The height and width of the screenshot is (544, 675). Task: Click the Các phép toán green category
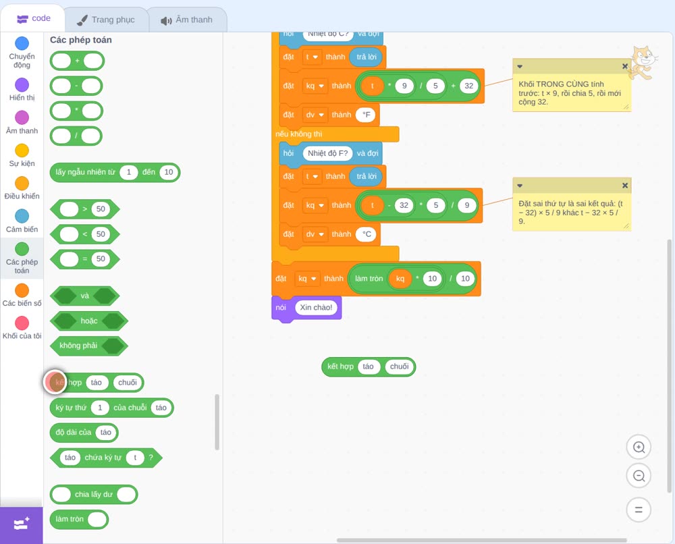point(22,258)
